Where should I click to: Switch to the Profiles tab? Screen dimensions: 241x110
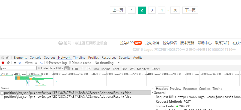coord(93,58)
